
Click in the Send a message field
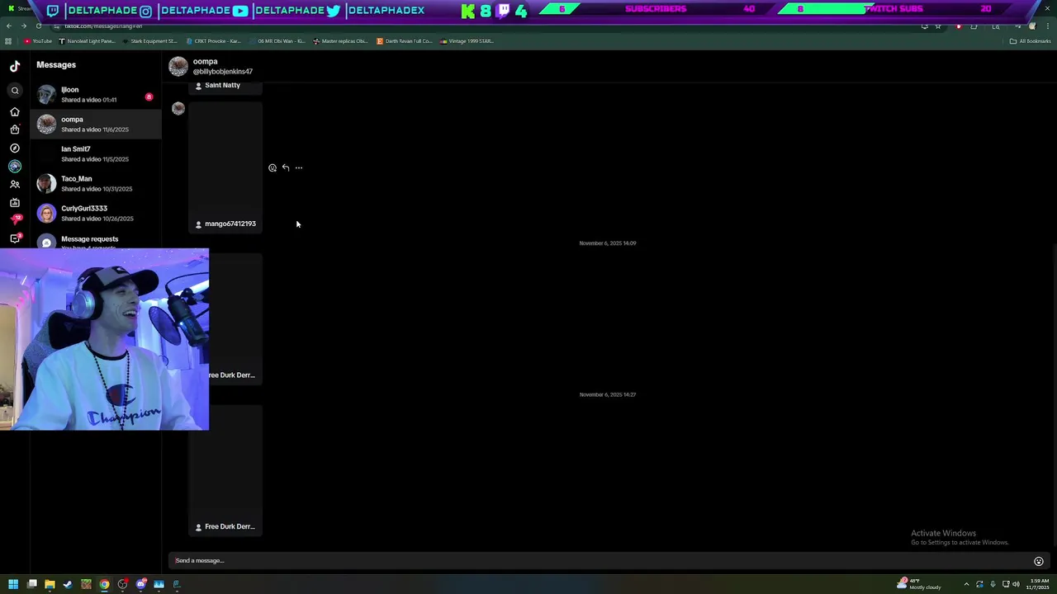coord(600,561)
